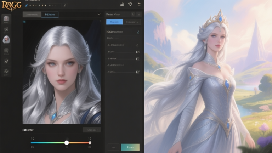This screenshot has height=153, width=272.
Task: Click the Sil... label below the preview
Action: click(x=28, y=130)
